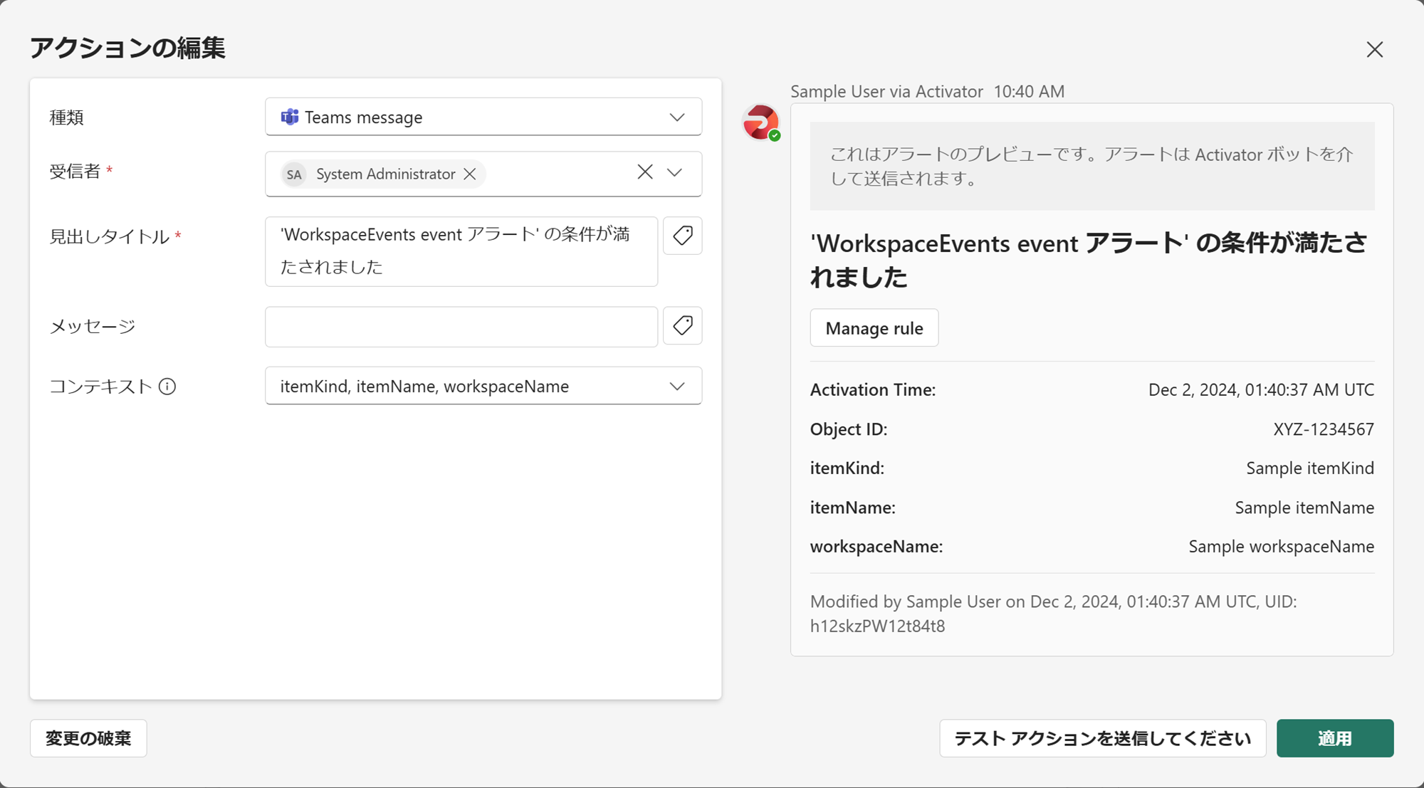The width and height of the screenshot is (1424, 788).
Task: Click the Teams logo in 種類 field
Action: click(290, 117)
